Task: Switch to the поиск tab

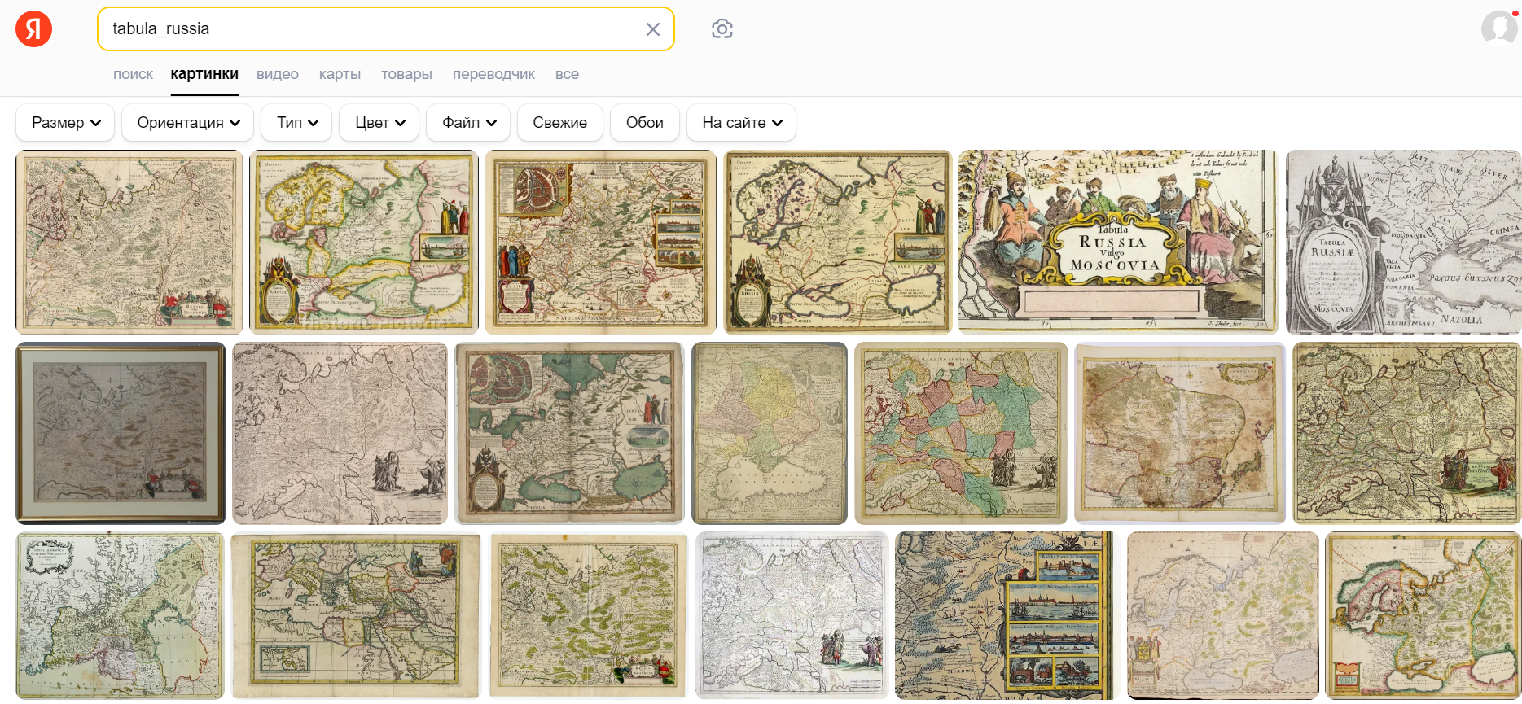Action: (x=133, y=74)
